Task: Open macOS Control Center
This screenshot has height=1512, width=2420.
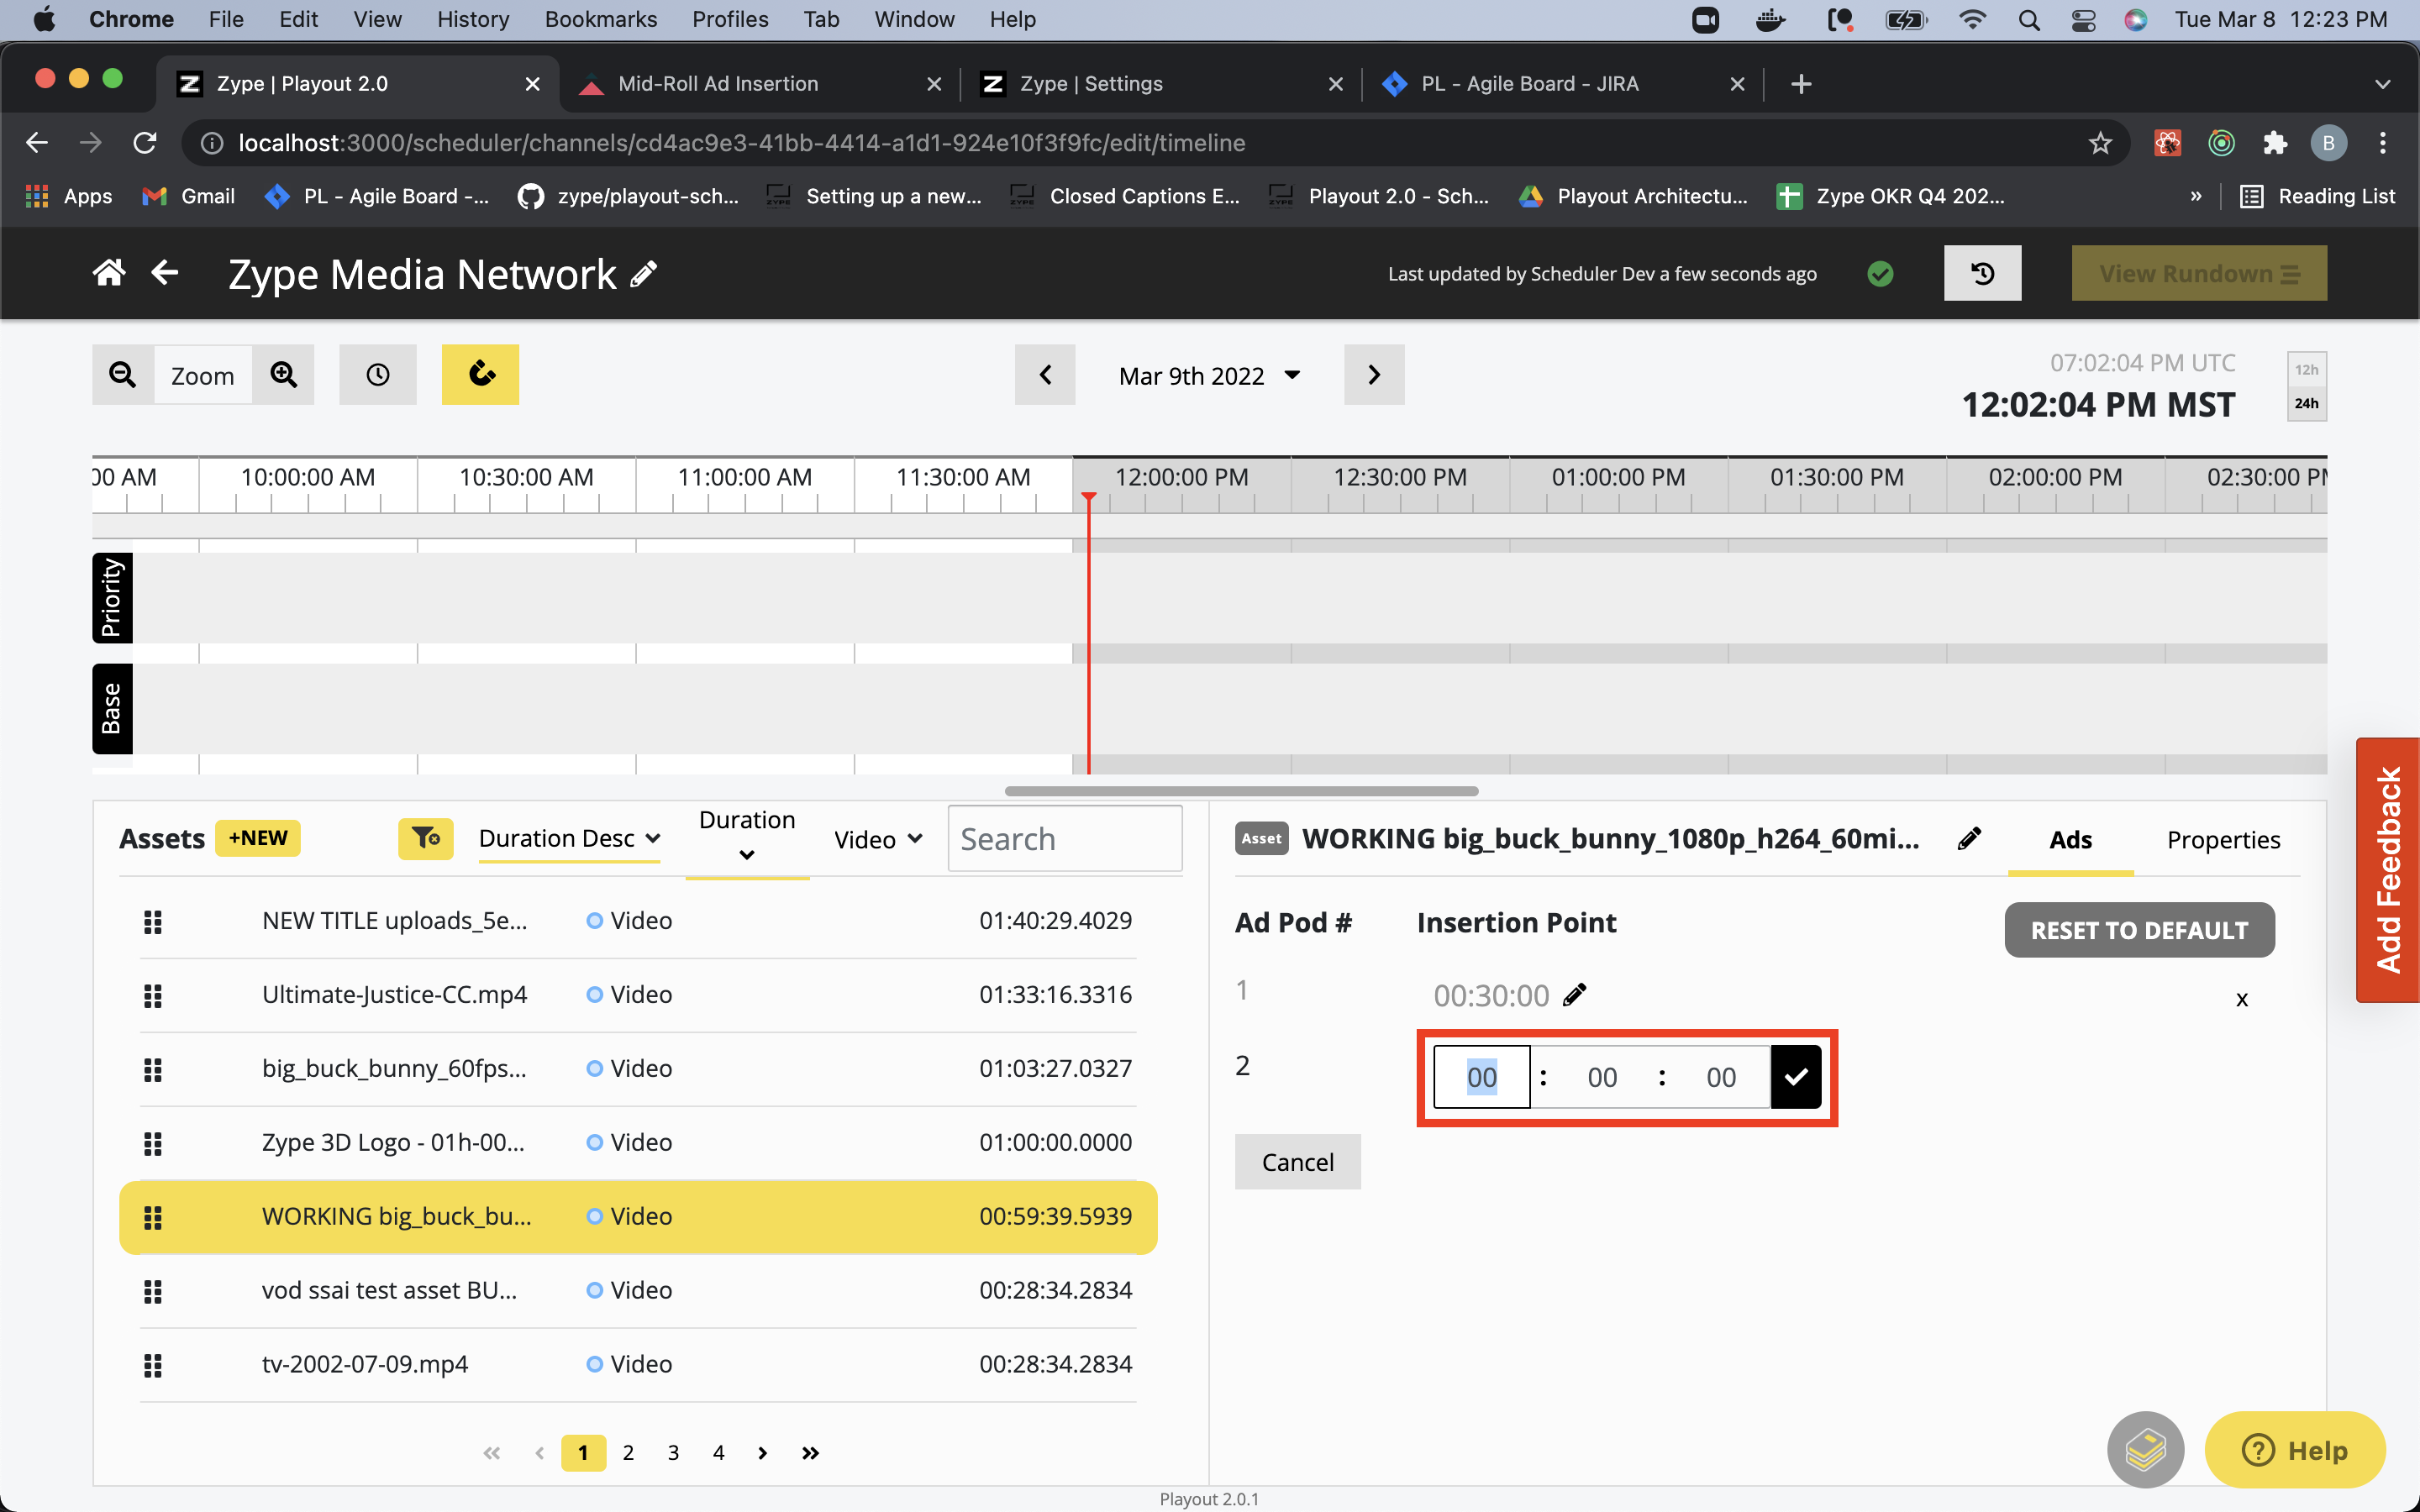Action: point(2083,20)
